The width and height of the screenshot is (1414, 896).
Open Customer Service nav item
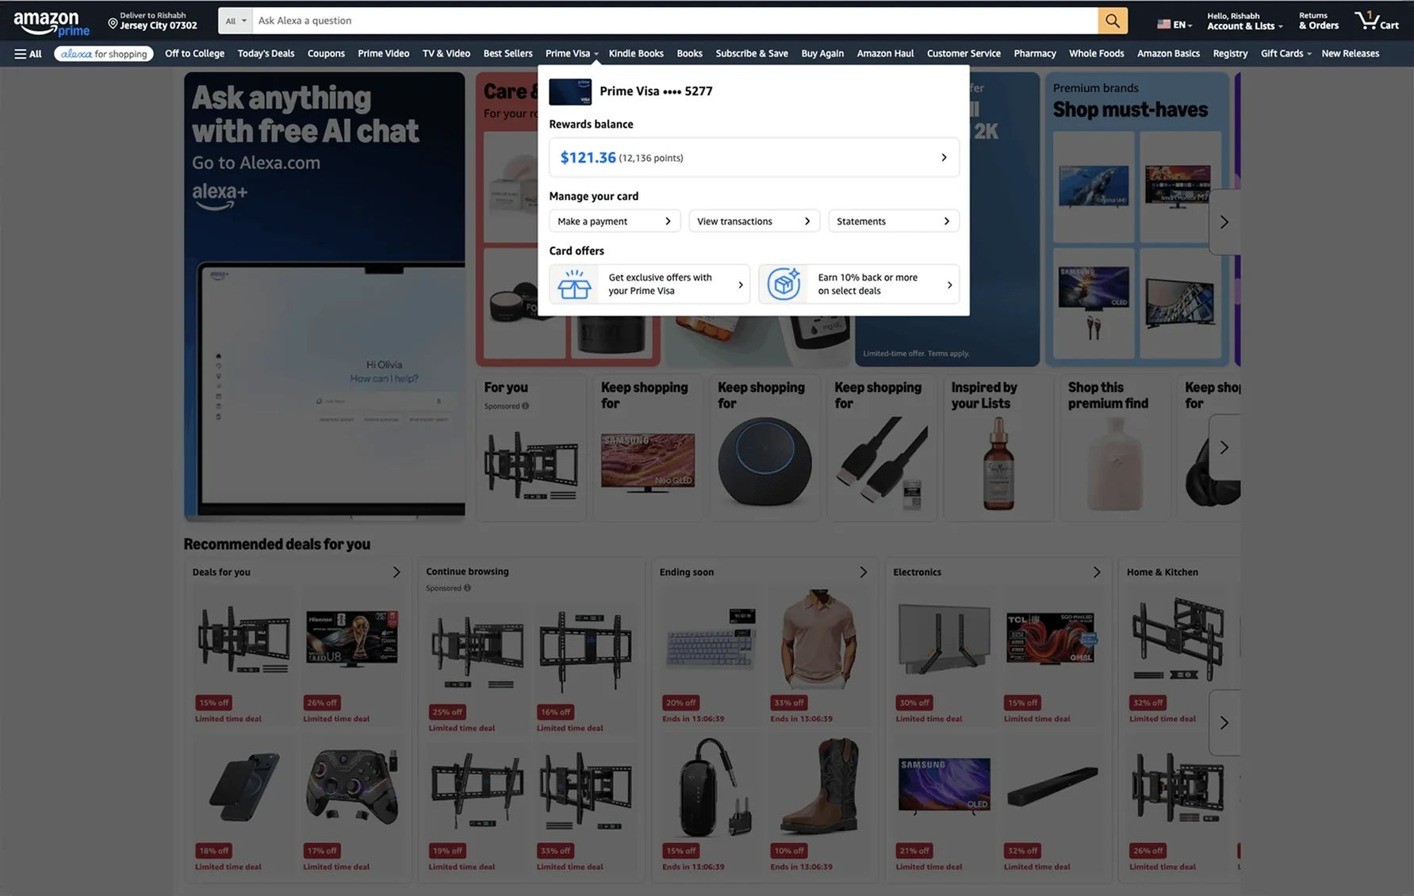point(964,54)
